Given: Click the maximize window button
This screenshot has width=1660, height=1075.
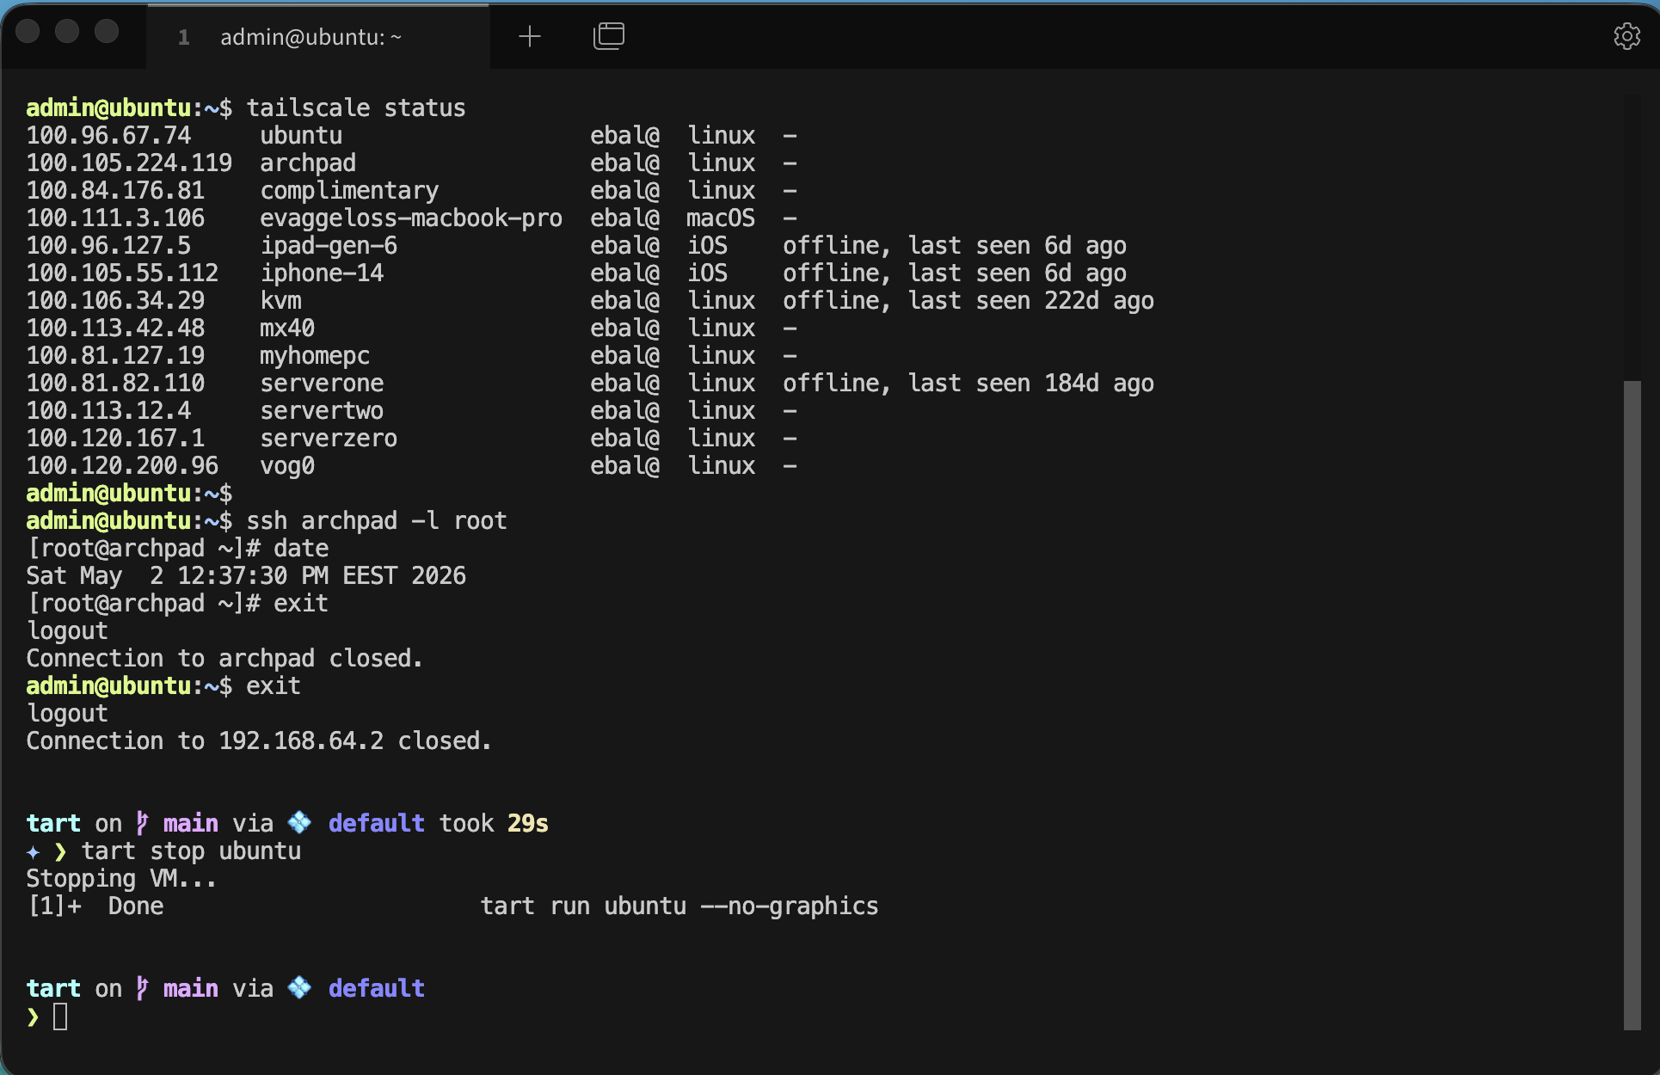Looking at the screenshot, I should tap(107, 32).
